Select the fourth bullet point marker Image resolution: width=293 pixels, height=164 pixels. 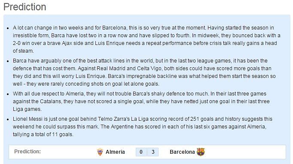point(8,119)
